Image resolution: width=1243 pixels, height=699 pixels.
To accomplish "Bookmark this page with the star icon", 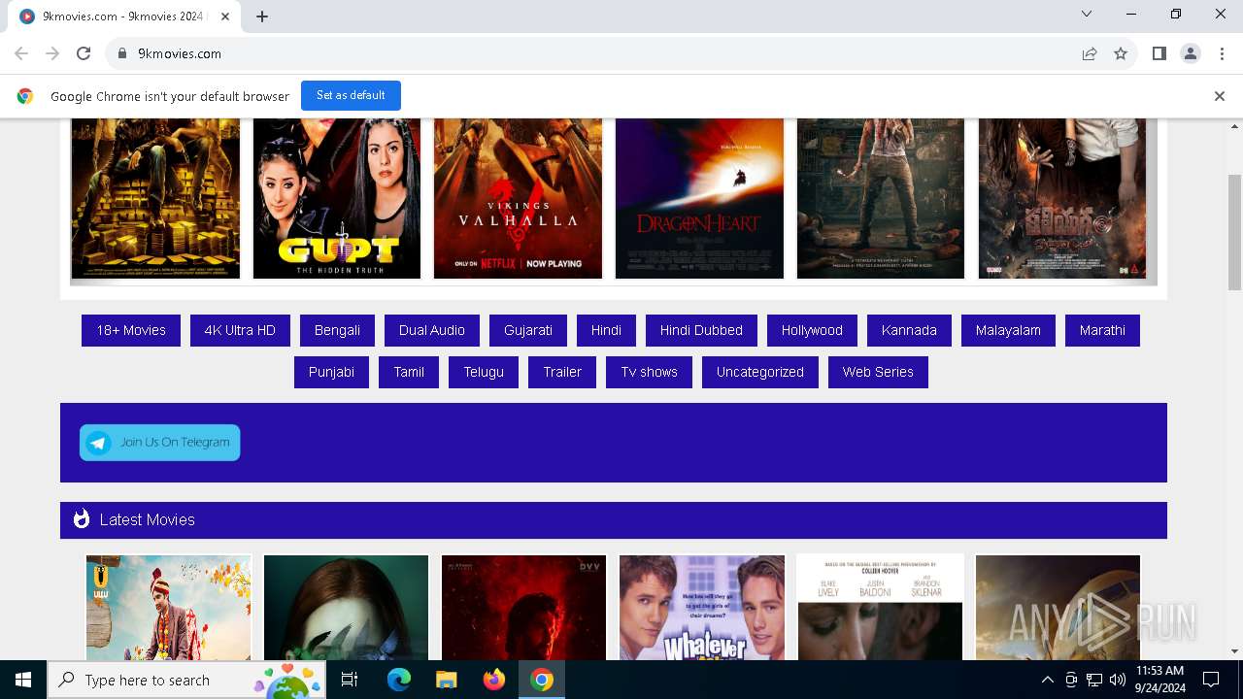I will [x=1121, y=53].
